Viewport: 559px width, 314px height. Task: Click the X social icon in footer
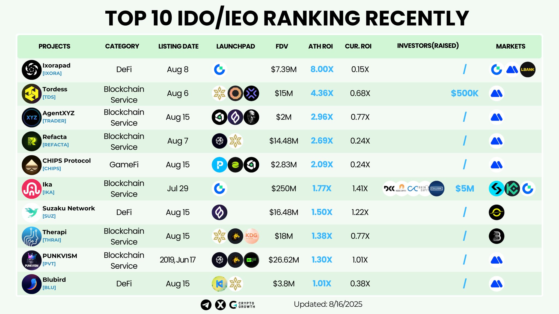coord(220,305)
